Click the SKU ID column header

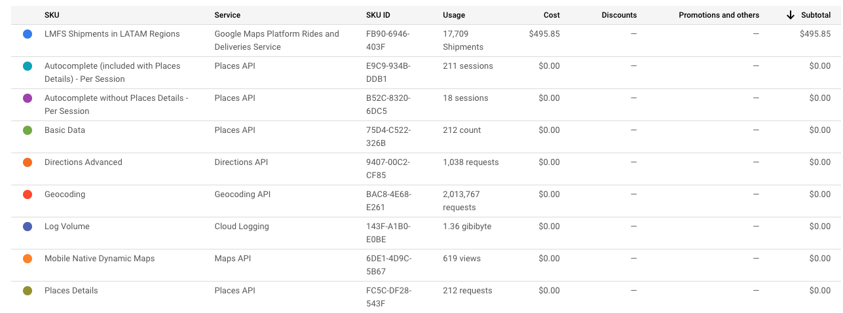[379, 15]
